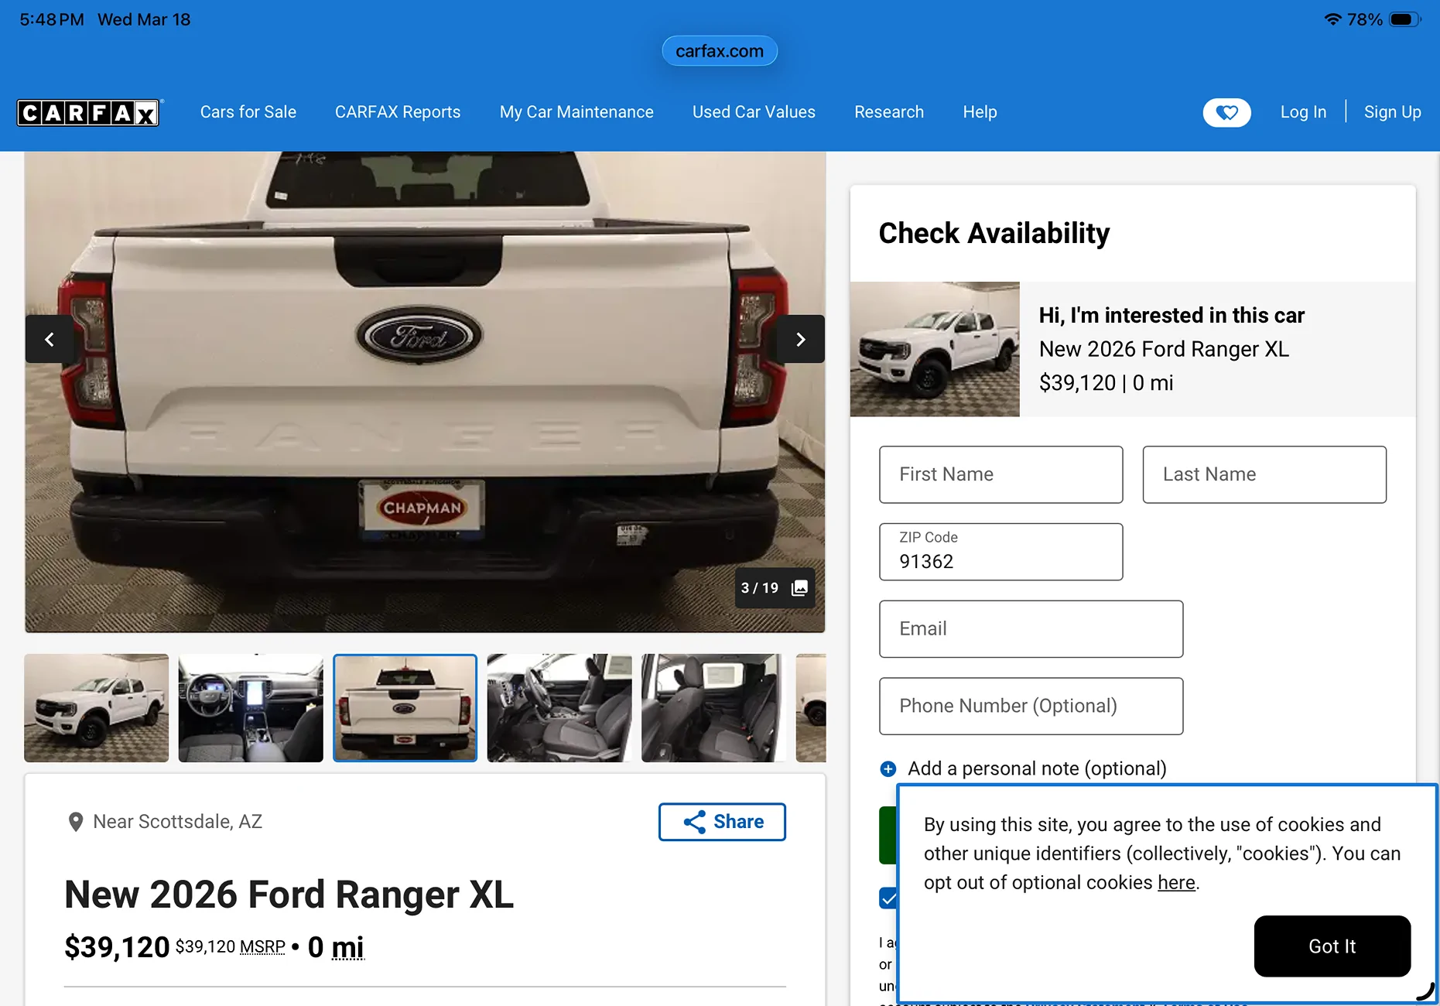The width and height of the screenshot is (1440, 1006).
Task: Click the '0 mi' mileage text
Action: (x=336, y=947)
